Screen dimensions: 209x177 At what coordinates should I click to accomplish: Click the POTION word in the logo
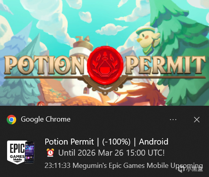[x=45, y=65]
